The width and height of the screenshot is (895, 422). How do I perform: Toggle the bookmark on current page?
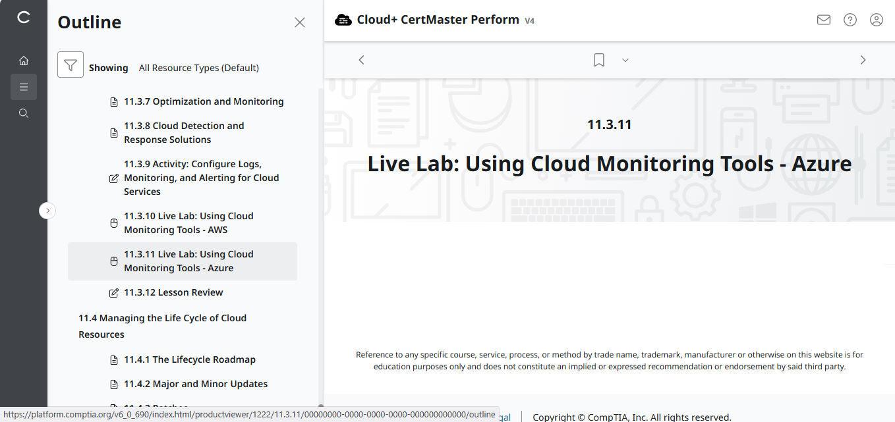[x=598, y=60]
